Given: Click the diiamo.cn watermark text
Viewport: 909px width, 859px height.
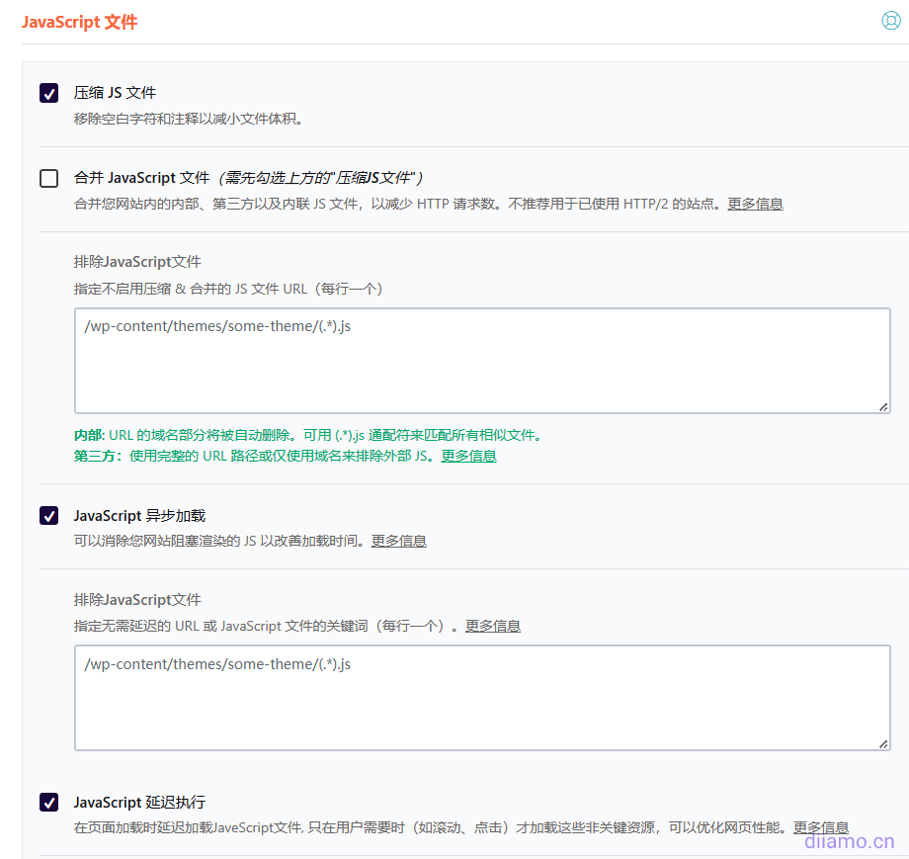Looking at the screenshot, I should coord(849,842).
